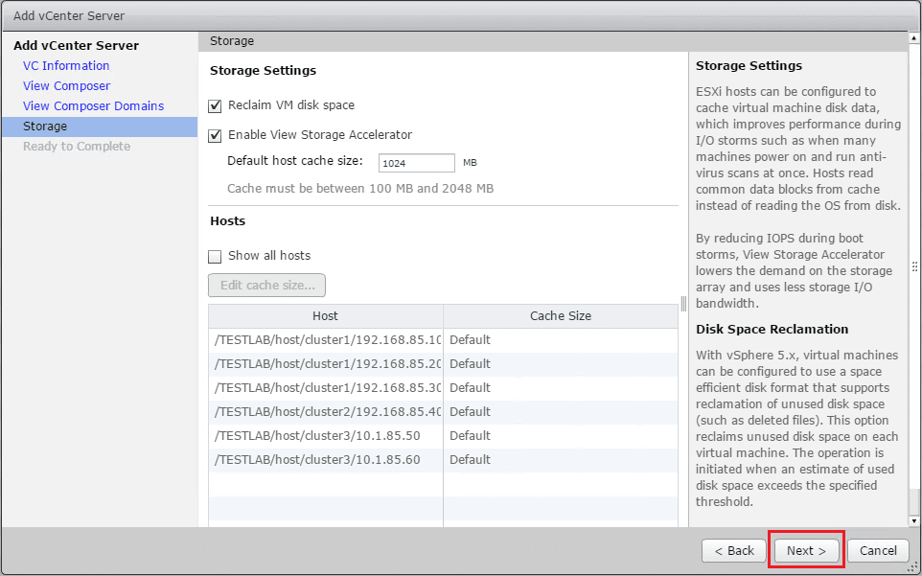
Task: Click Next button
Action: pyautogui.click(x=806, y=551)
